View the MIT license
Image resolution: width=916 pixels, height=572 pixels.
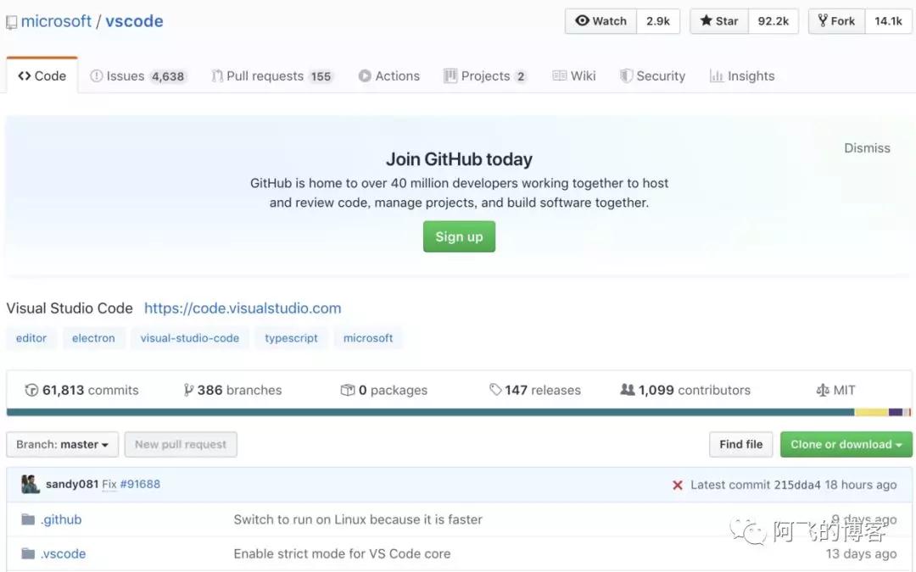click(836, 390)
